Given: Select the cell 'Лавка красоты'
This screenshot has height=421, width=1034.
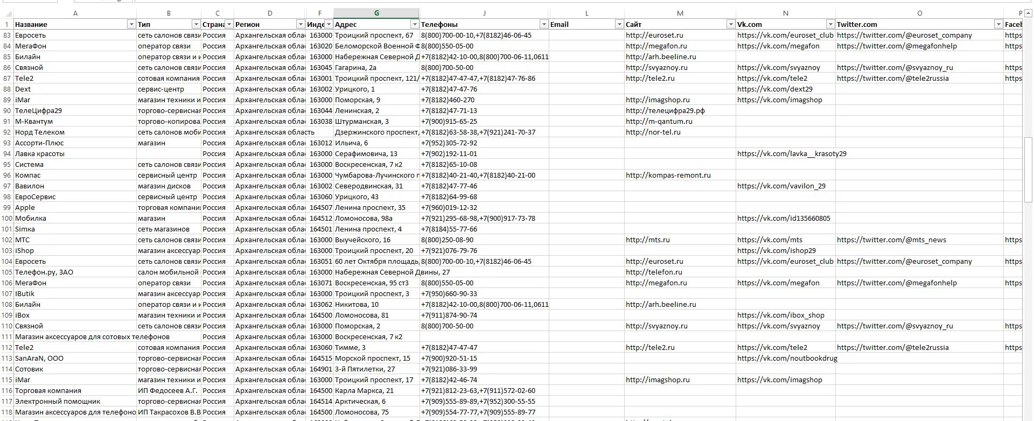Looking at the screenshot, I should click(75, 153).
